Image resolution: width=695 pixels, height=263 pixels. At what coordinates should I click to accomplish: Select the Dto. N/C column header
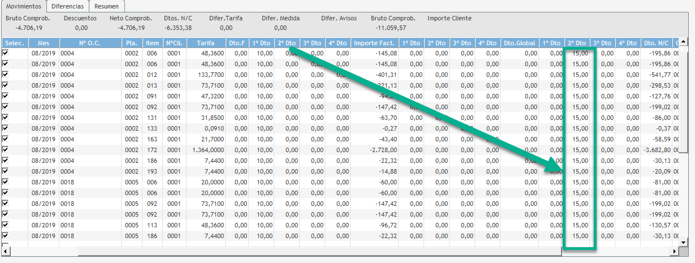click(656, 43)
